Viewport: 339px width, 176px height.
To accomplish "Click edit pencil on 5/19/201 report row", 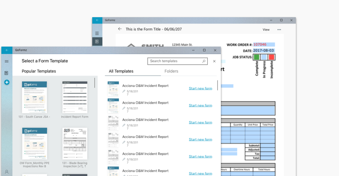I will tap(124, 159).
